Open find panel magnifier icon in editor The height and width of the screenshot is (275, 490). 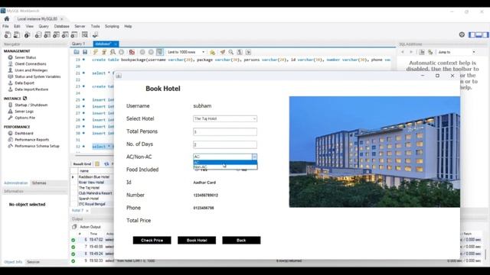pyautogui.click(x=231, y=52)
